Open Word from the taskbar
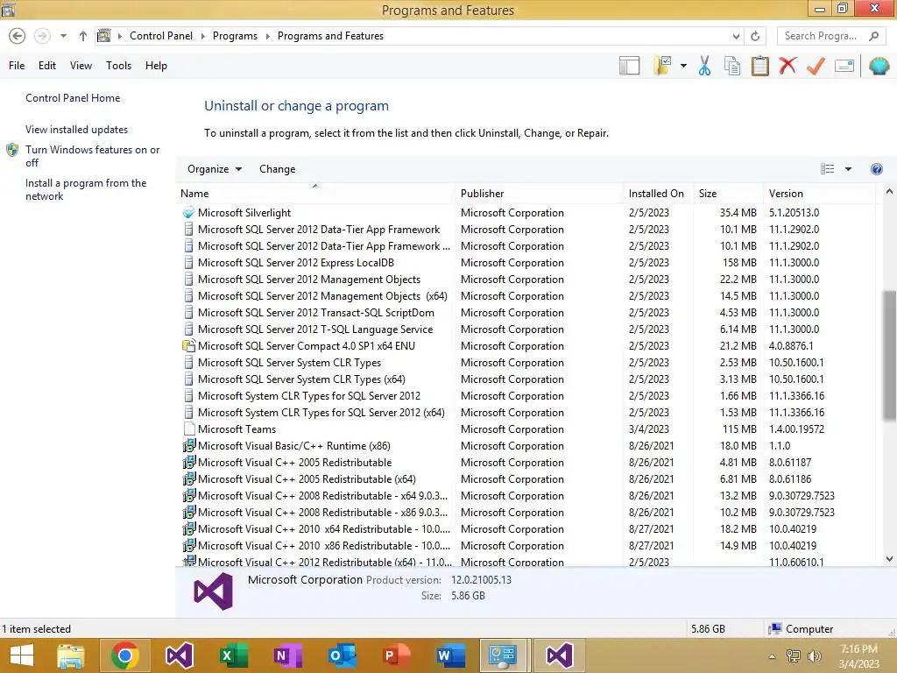 (x=451, y=655)
